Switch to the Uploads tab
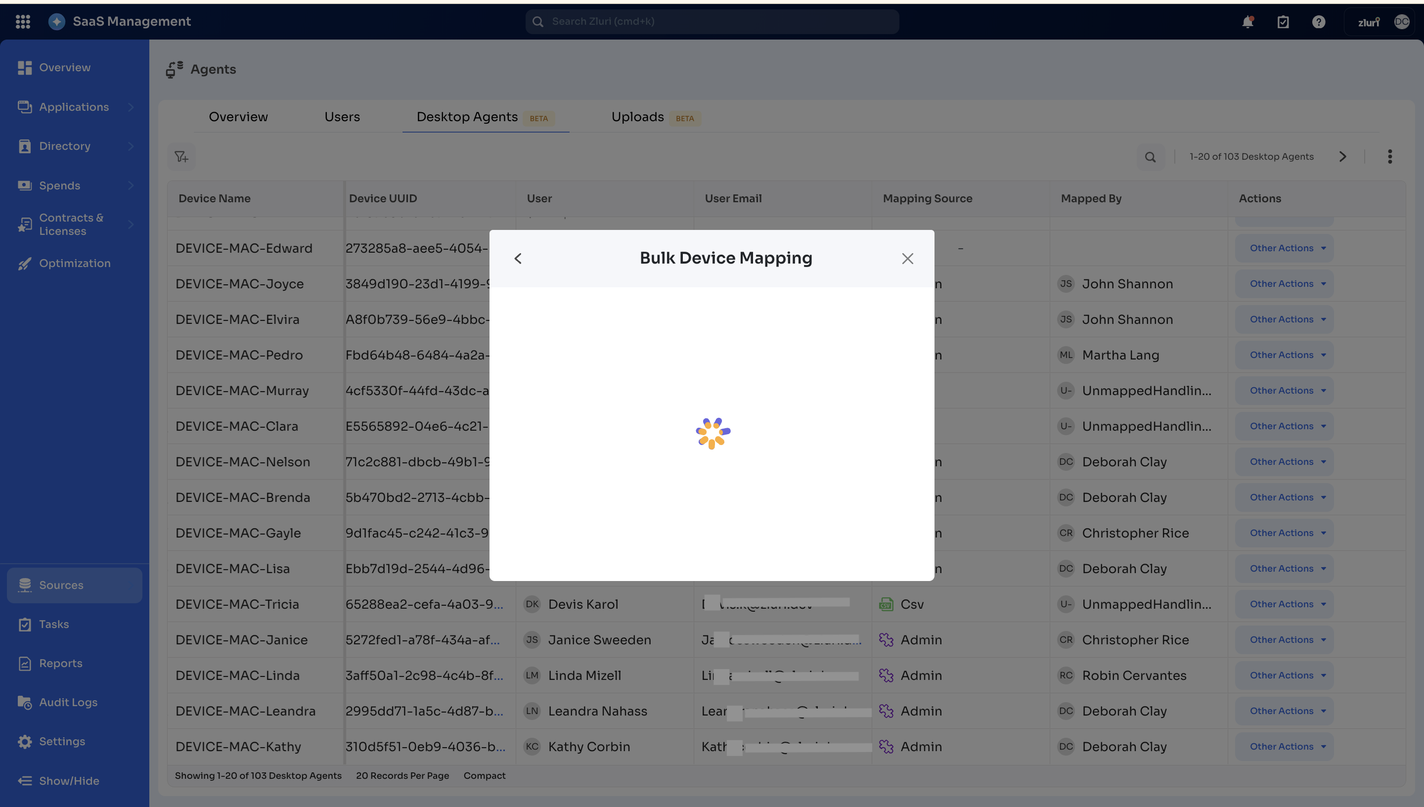The height and width of the screenshot is (807, 1424). click(x=637, y=117)
